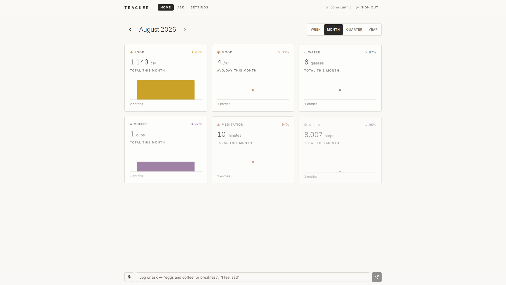Click the 2 entries label in Food

pyautogui.click(x=137, y=104)
